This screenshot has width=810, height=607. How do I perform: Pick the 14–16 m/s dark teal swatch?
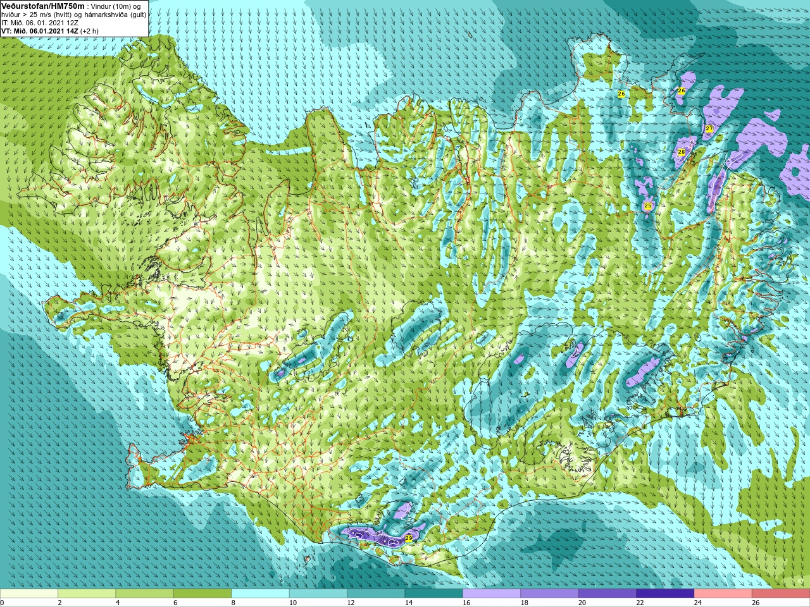coord(434,593)
